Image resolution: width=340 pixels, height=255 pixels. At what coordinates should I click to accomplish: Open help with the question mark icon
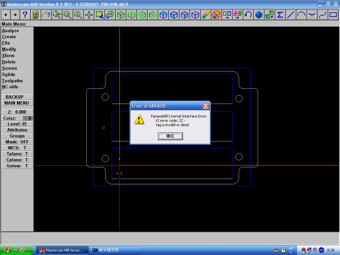click(x=25, y=15)
